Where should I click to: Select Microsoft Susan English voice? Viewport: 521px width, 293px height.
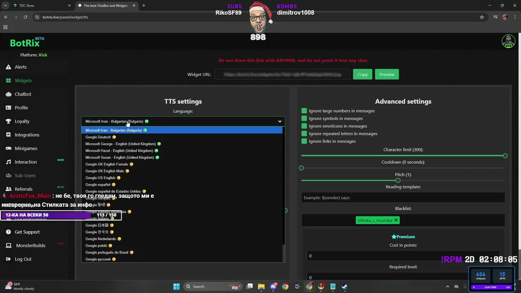(x=182, y=157)
